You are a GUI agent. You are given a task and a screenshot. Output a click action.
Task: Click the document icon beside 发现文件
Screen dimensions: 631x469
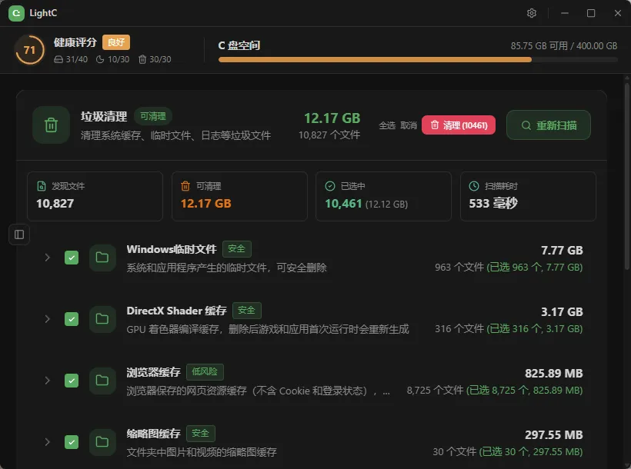tap(42, 186)
